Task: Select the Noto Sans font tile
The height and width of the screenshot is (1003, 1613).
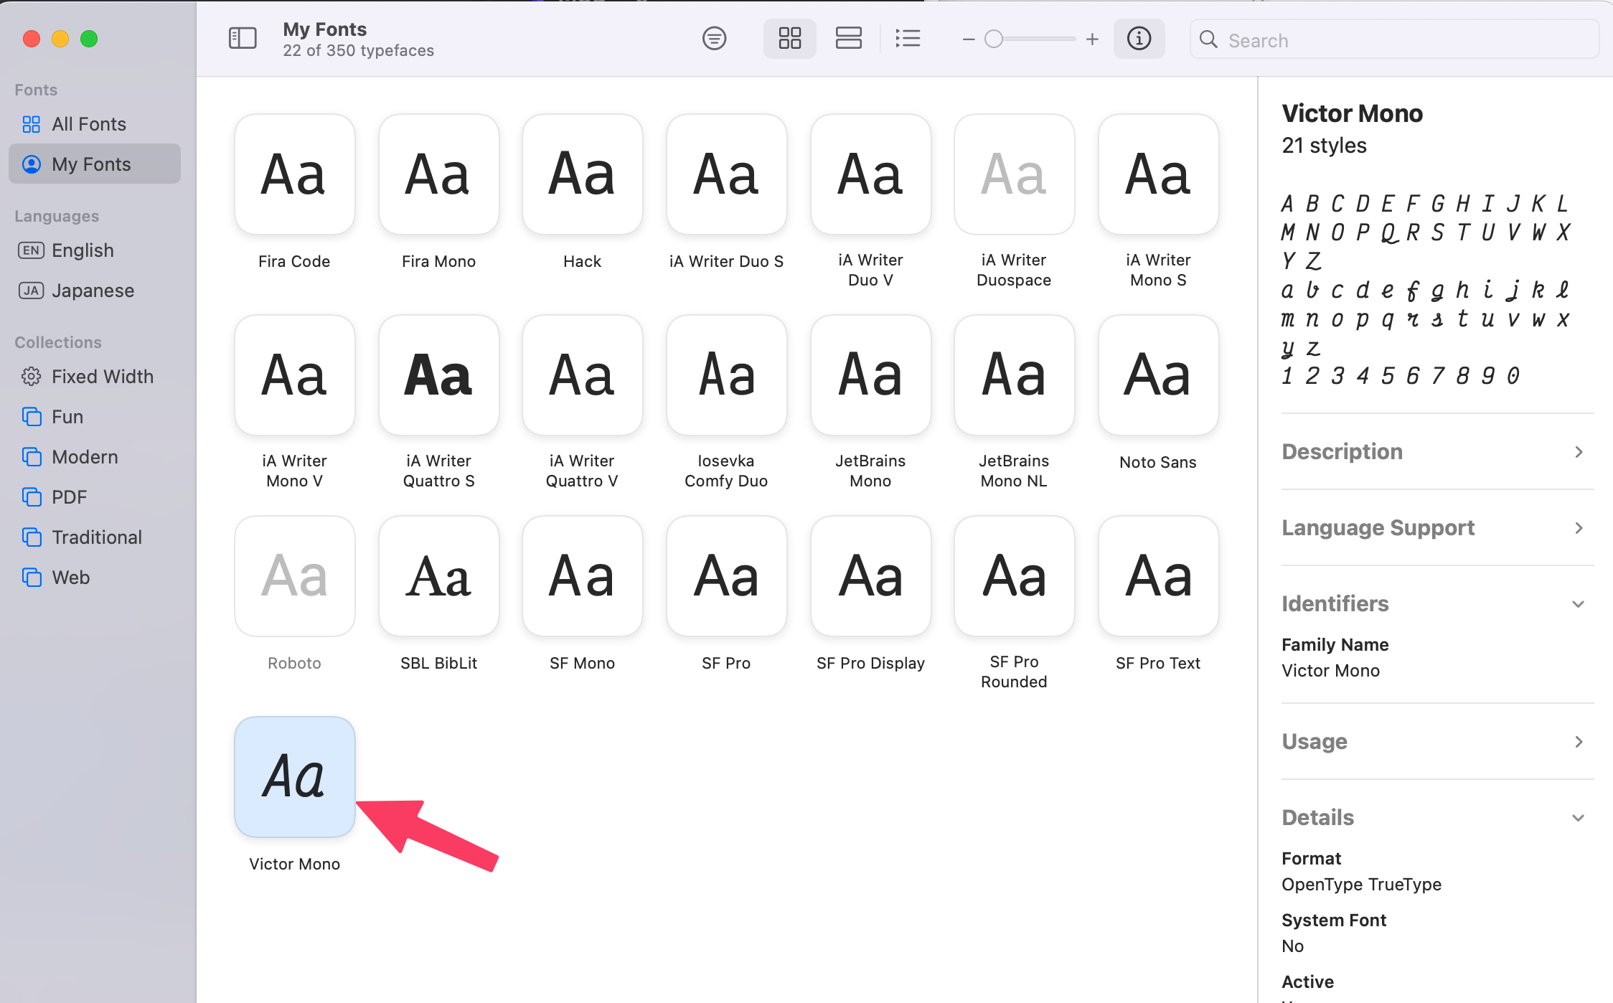Action: [x=1158, y=375]
